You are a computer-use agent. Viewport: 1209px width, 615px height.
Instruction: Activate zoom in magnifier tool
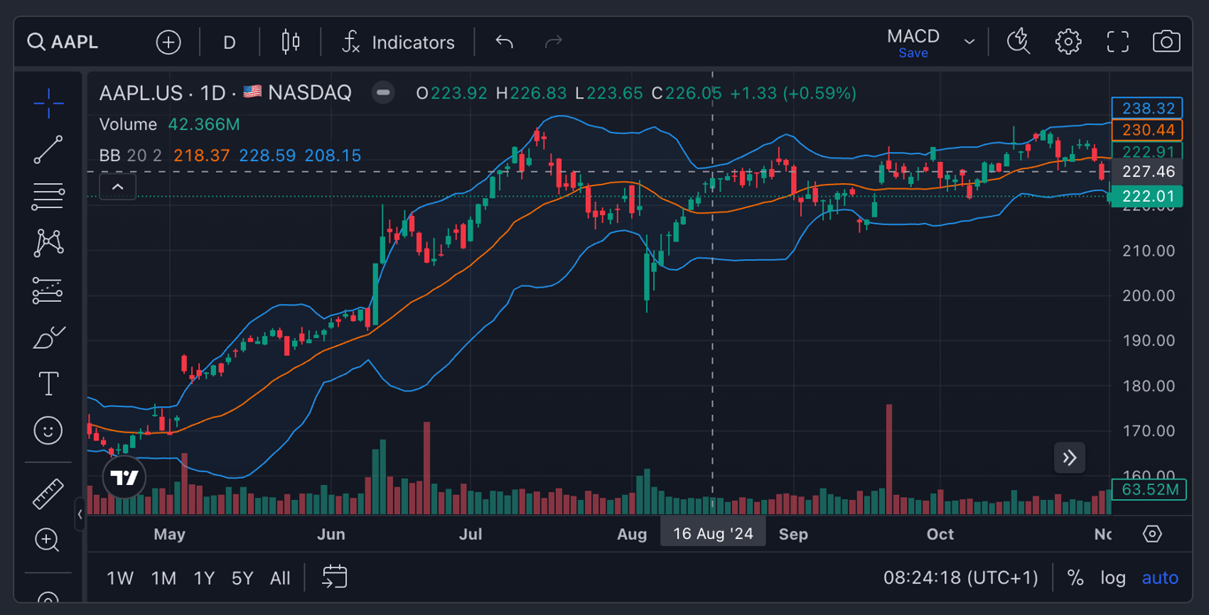[48, 540]
